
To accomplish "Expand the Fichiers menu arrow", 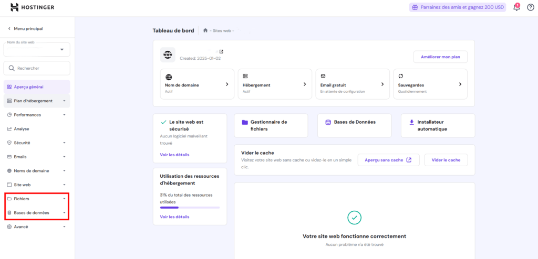I will tap(64, 199).
